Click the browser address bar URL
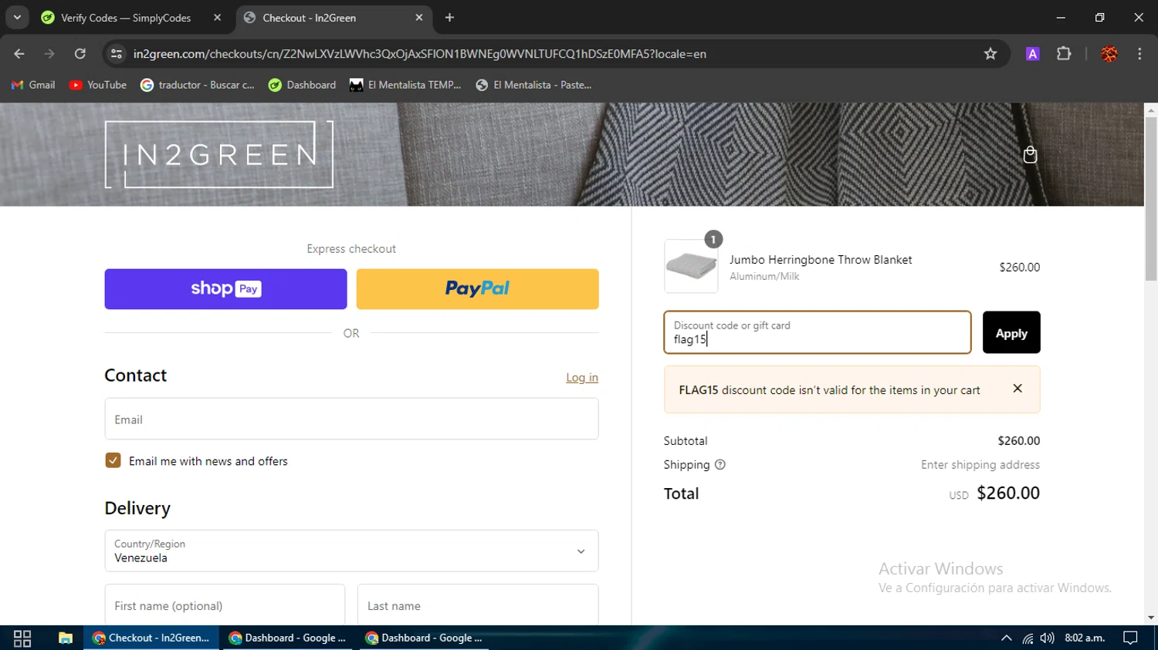 pyautogui.click(x=419, y=54)
